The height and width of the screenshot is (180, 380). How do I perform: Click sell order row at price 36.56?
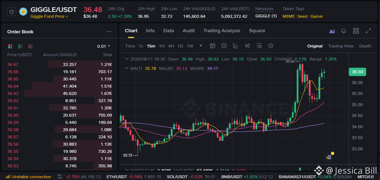(60, 144)
